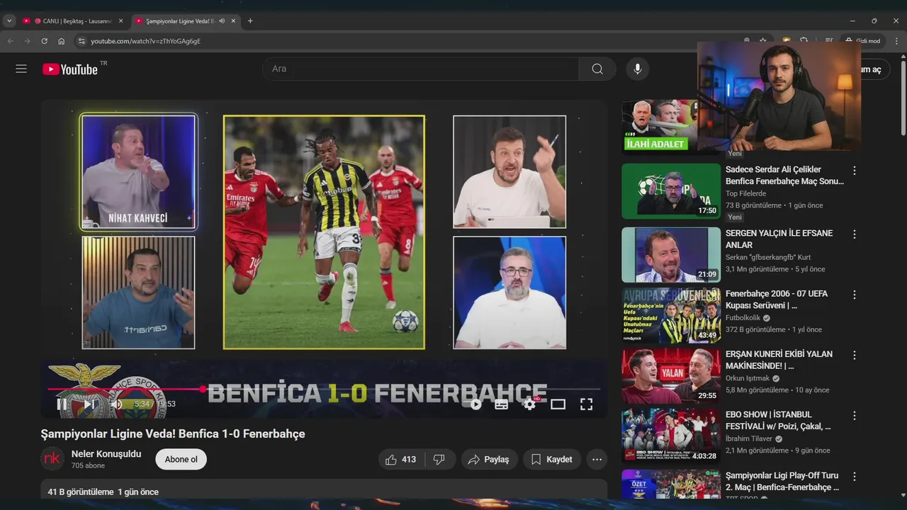The width and height of the screenshot is (907, 510).
Task: Click the Paylaş share button
Action: [x=489, y=459]
